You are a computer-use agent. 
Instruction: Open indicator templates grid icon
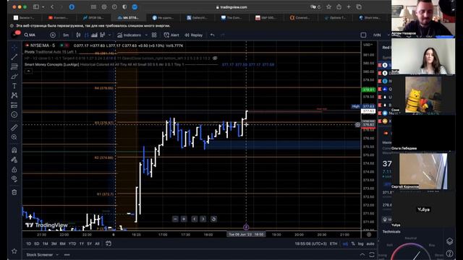pyautogui.click(x=154, y=35)
